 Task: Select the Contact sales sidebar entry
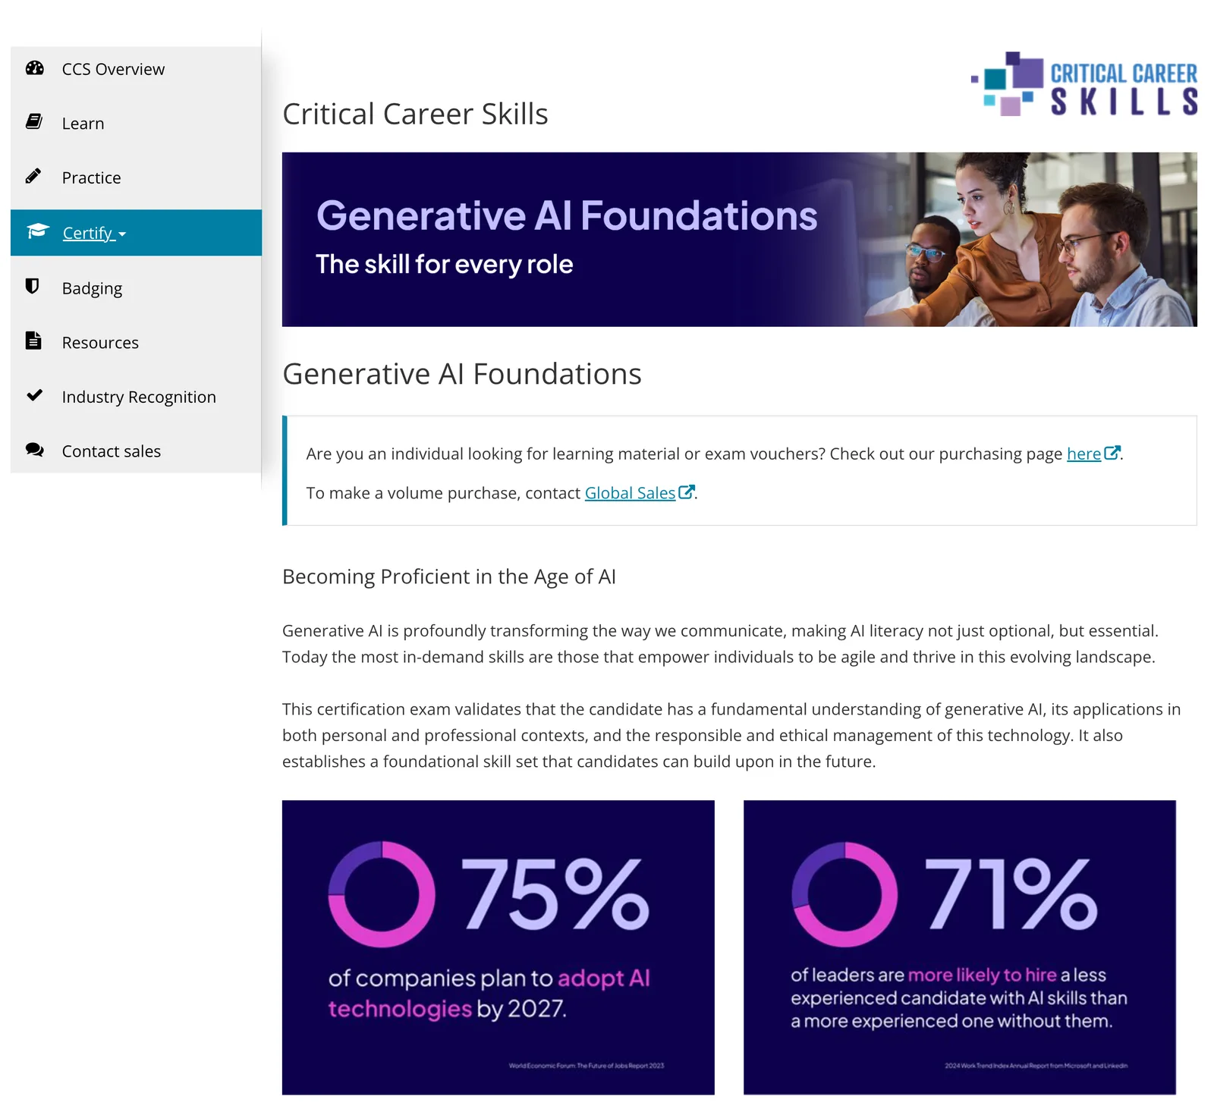tap(111, 450)
